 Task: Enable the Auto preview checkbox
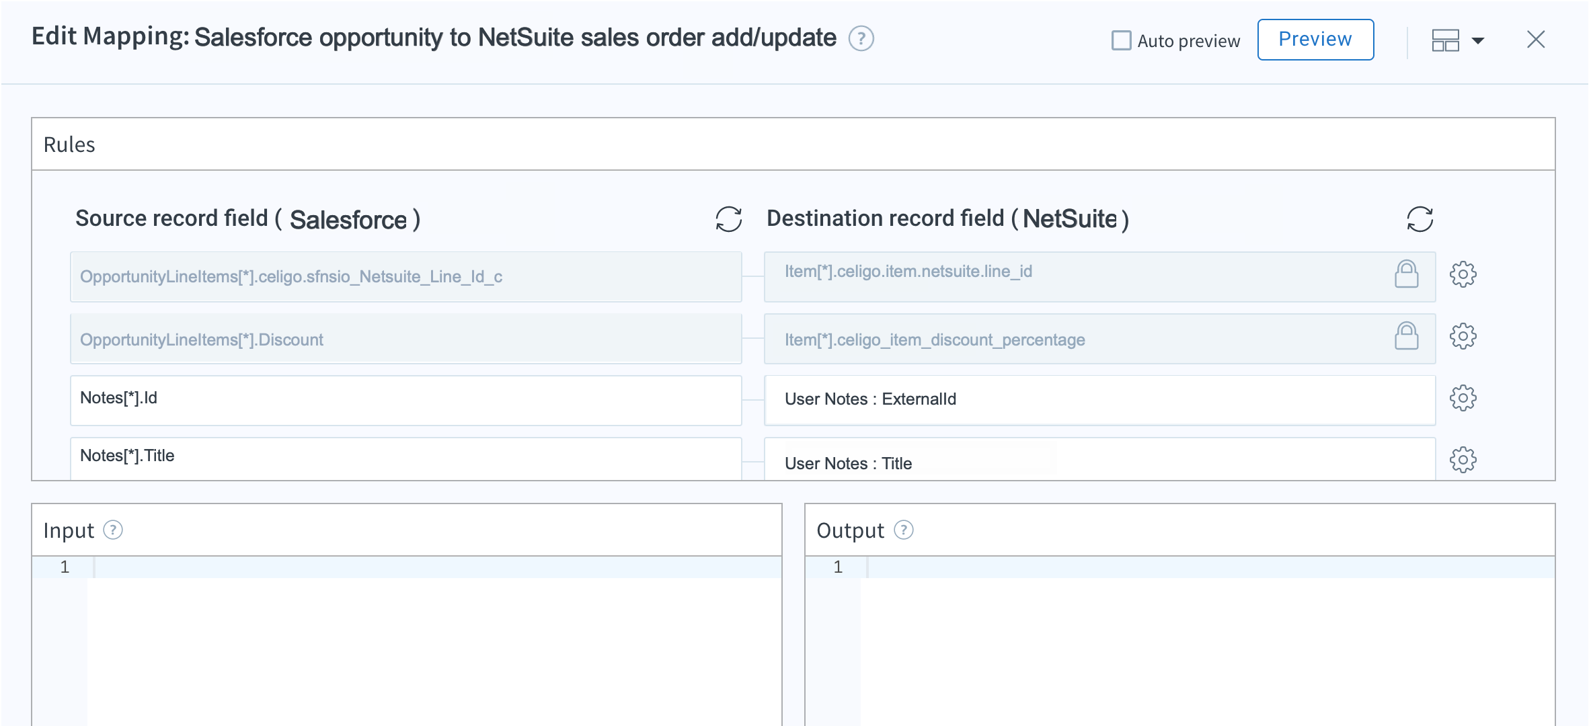[1121, 40]
